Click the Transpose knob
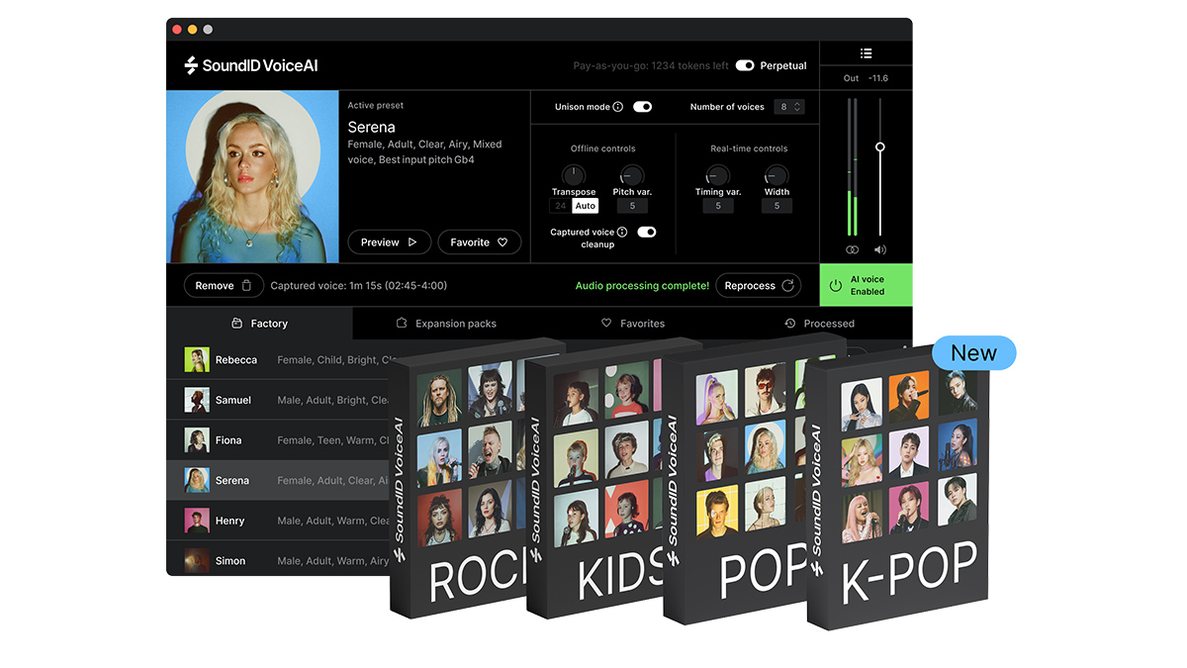Viewport: 1187px width, 668px height. click(574, 176)
